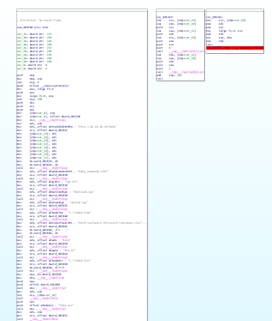
Task: Select 'offset dword_4012A8' operand
Action: click(x=65, y=117)
